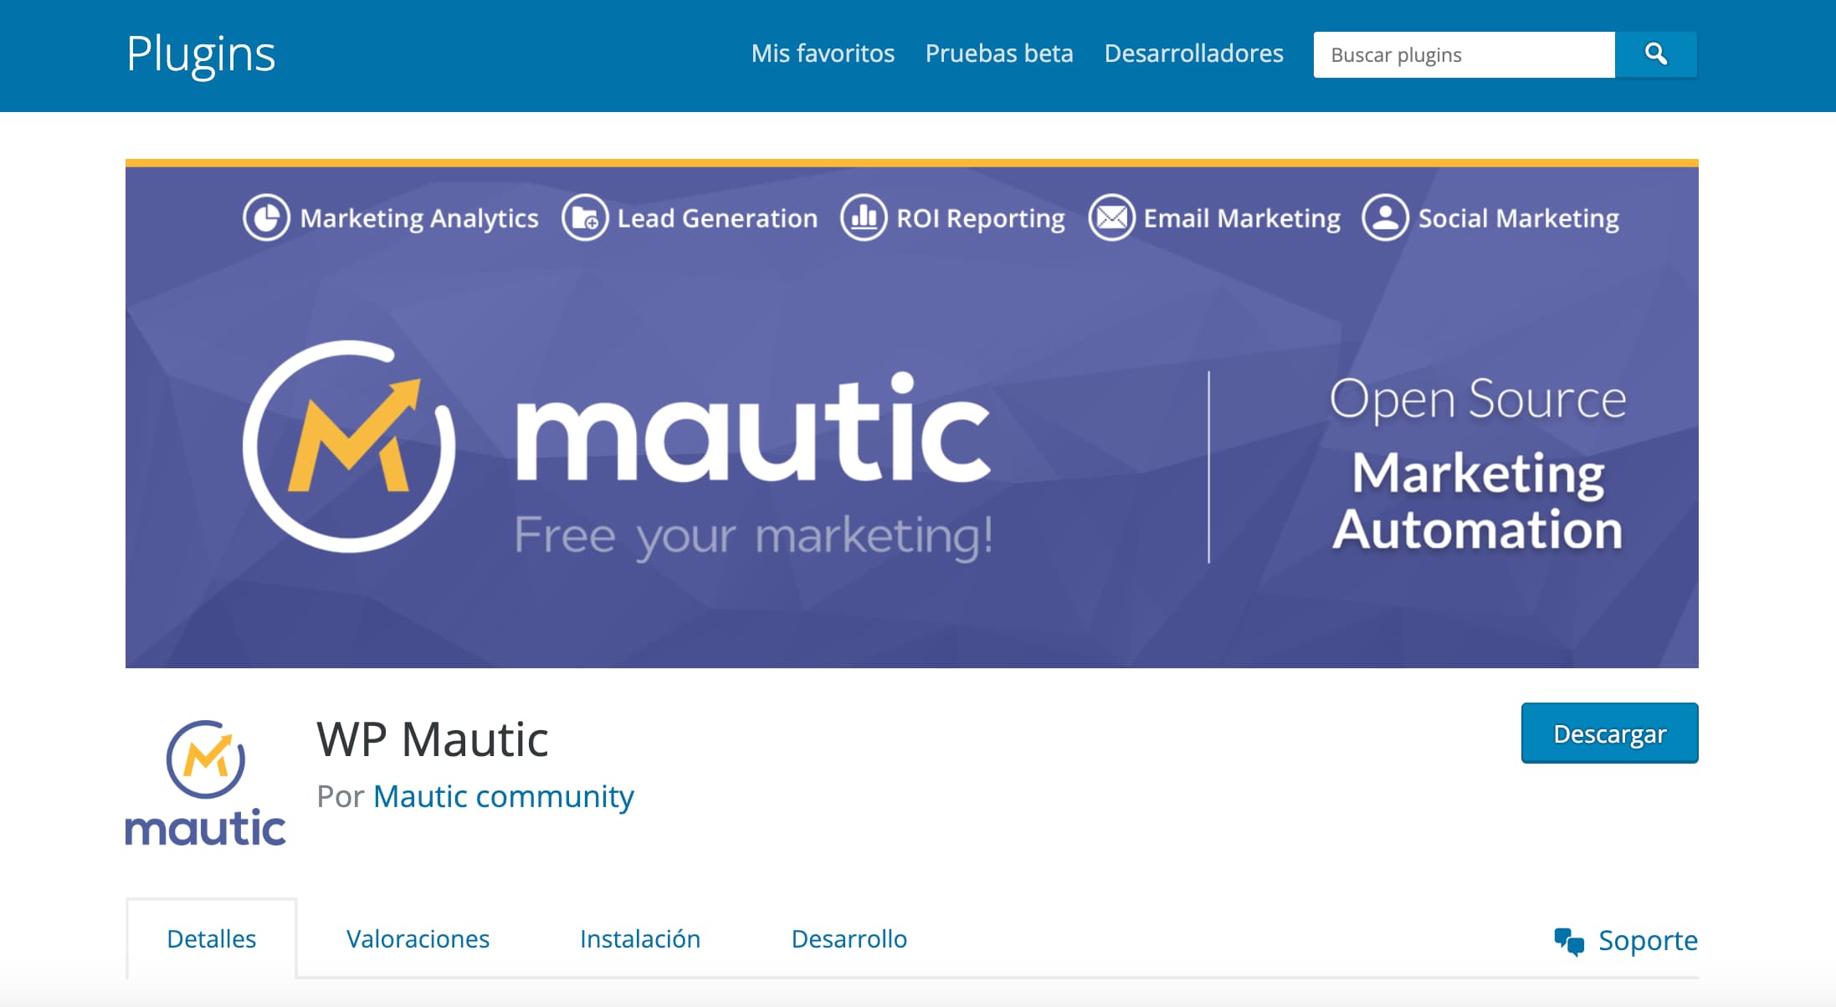Click the 'Marketing Automation' banner text
Image resolution: width=1836 pixels, height=1007 pixels.
click(1478, 501)
